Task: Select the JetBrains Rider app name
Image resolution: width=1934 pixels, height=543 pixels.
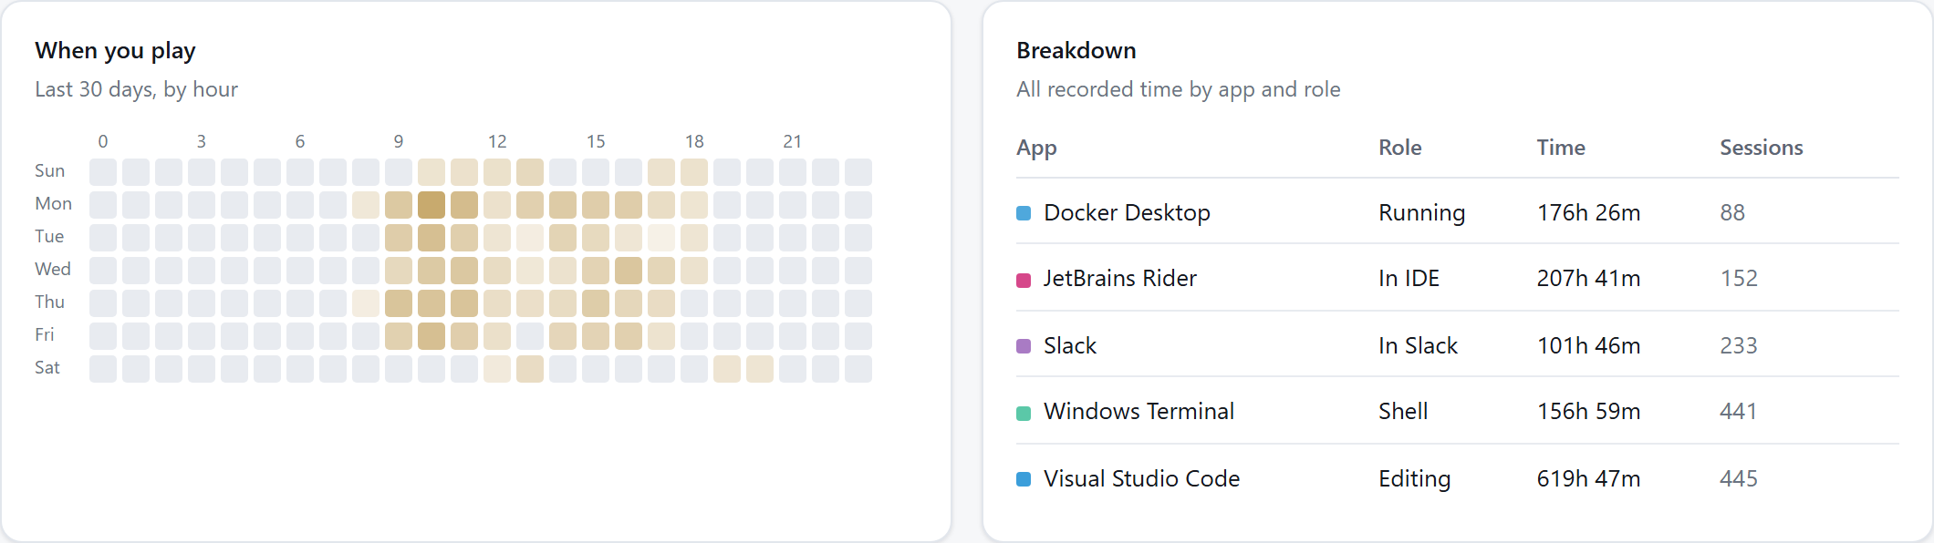Action: (1119, 278)
